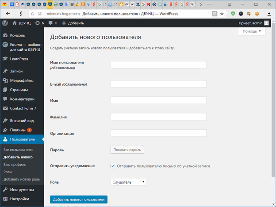The width and height of the screenshot is (276, 207).
Task: Switch to the yellow mail envelope tab
Action: click(5, 4)
